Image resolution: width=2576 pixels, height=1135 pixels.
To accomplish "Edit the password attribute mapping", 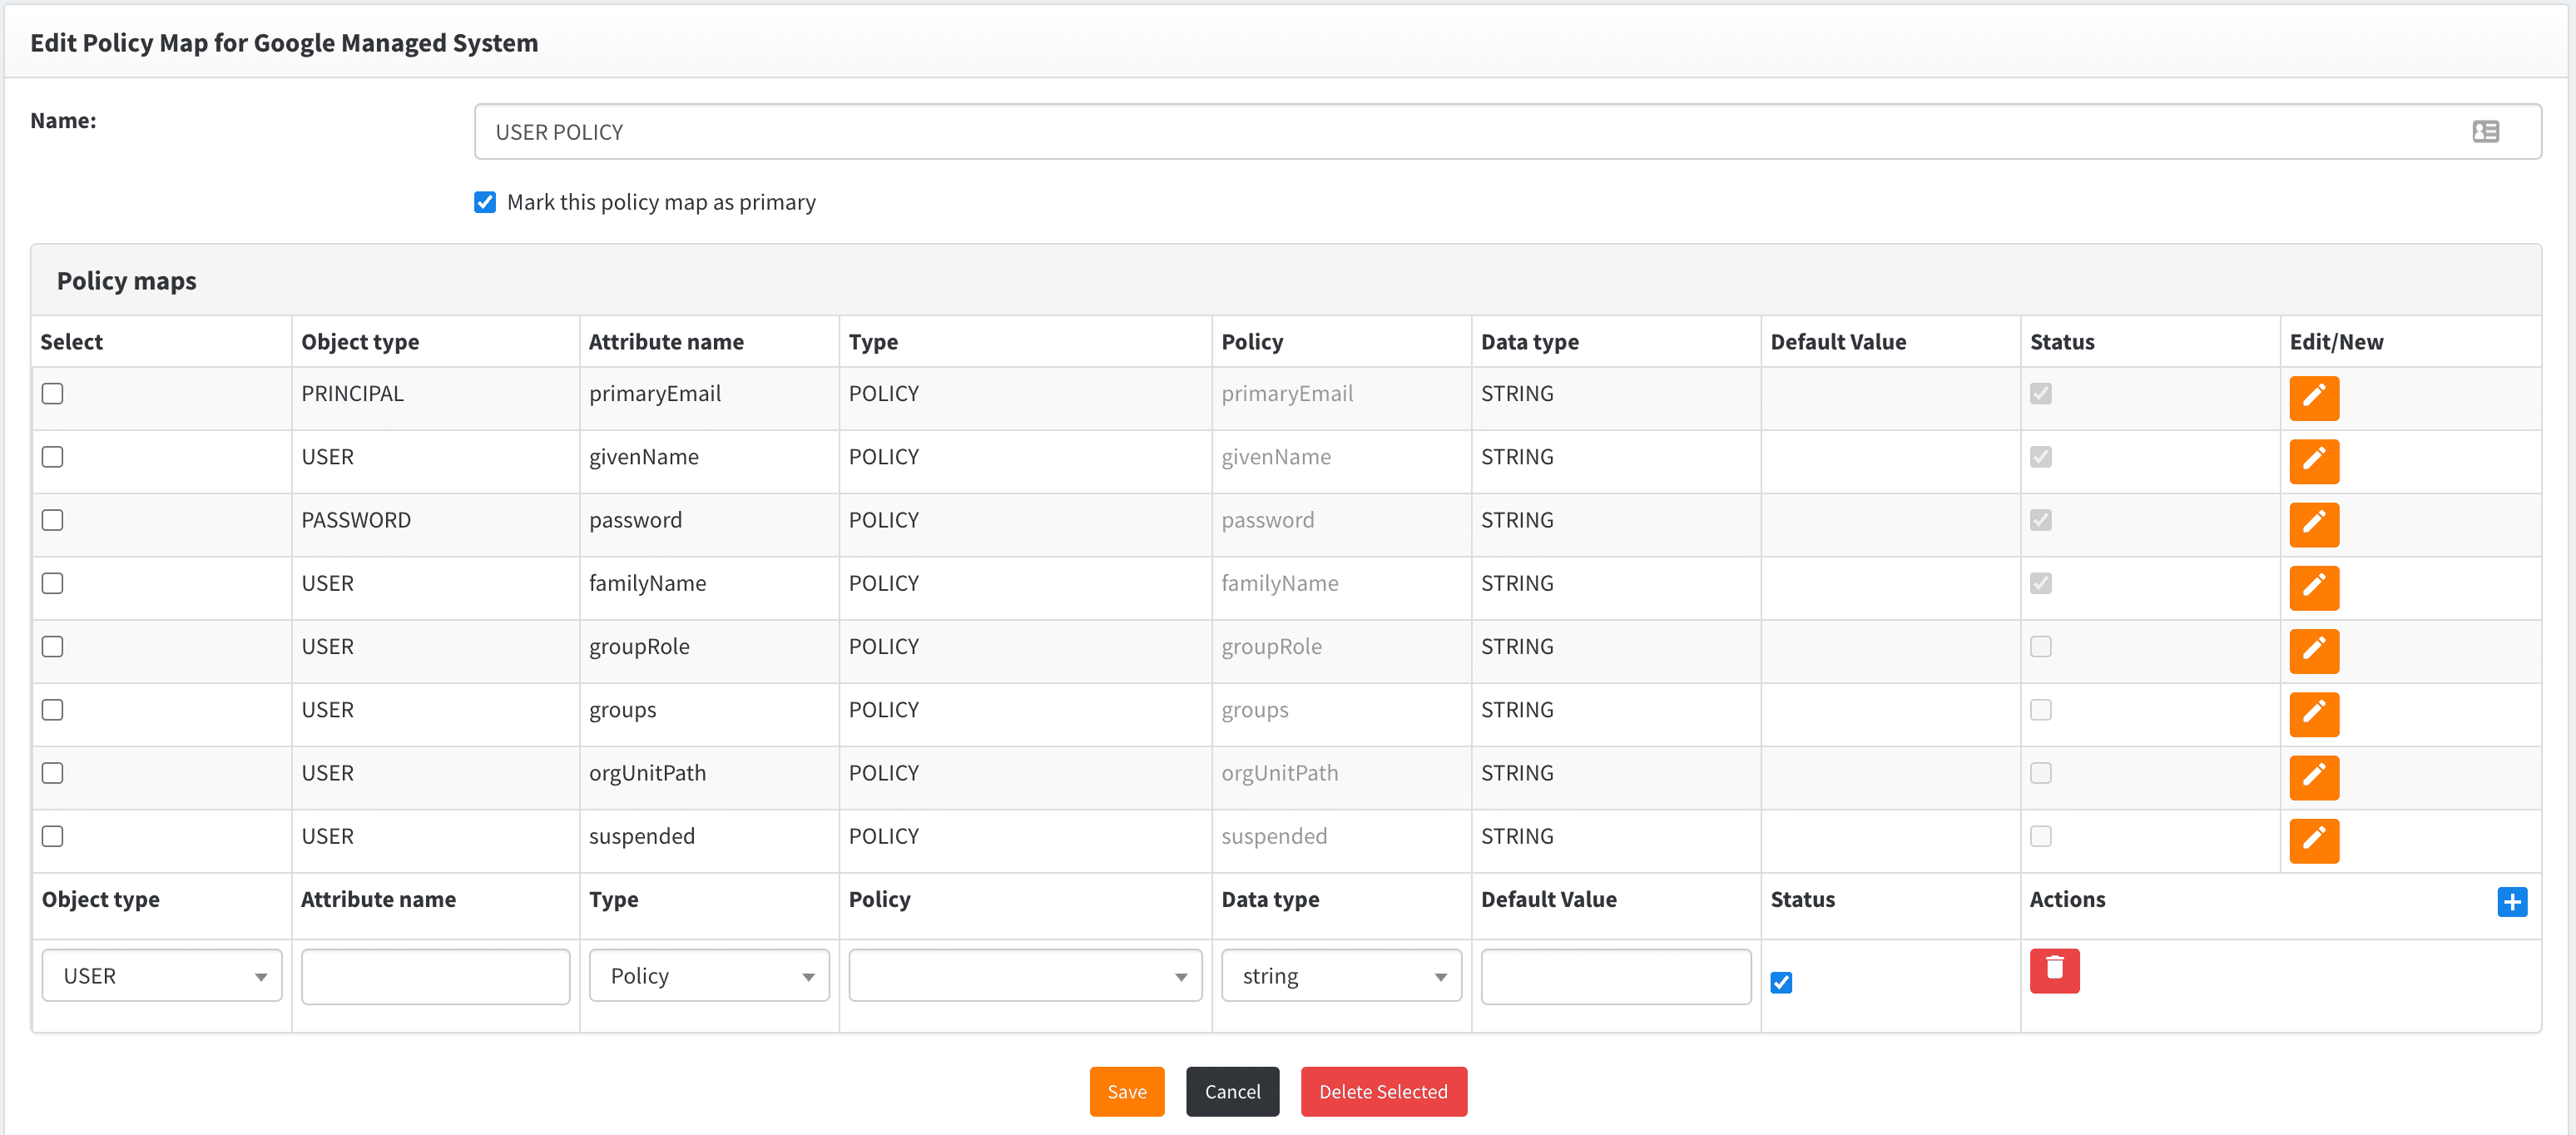I will point(2313,523).
